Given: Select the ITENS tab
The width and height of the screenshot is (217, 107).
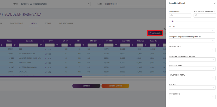Looking at the screenshot, I should click(x=34, y=23).
